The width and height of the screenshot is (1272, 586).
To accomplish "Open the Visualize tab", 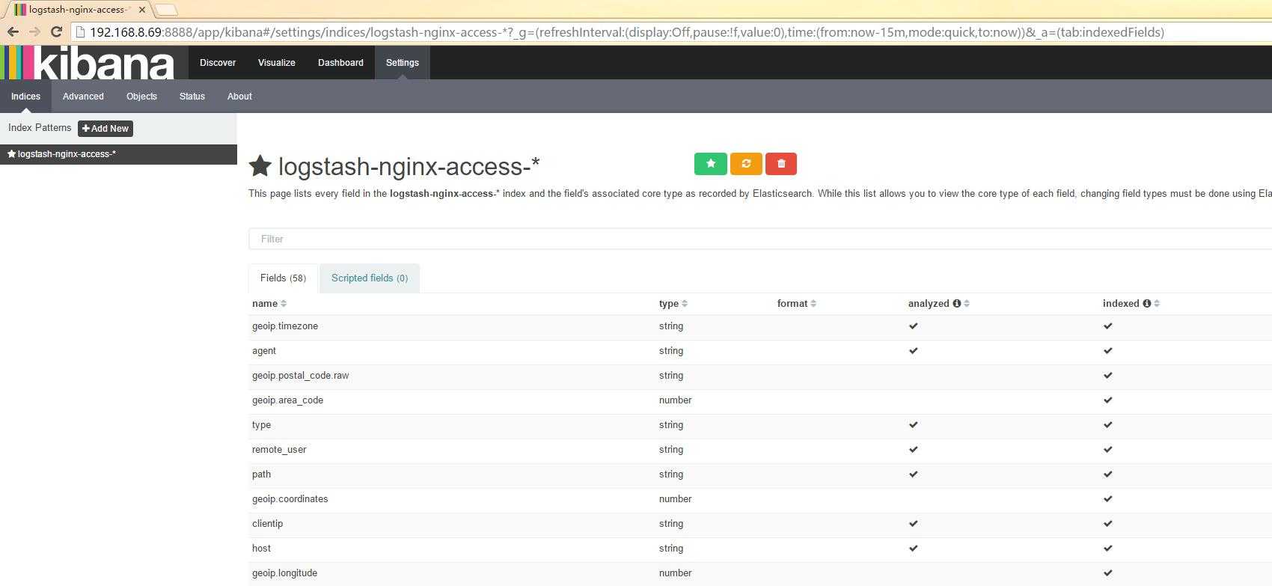I will (277, 63).
